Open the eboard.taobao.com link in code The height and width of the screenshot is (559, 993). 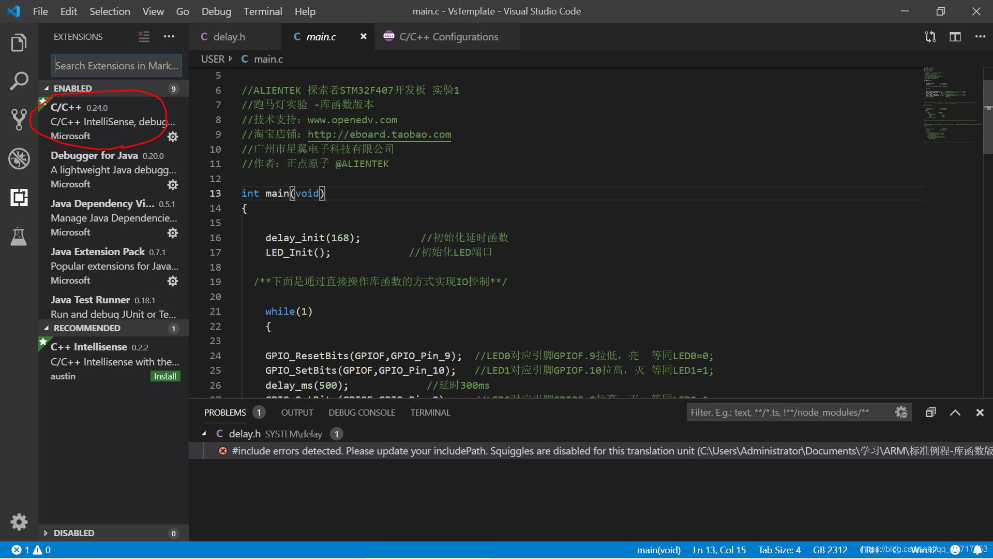pyautogui.click(x=379, y=135)
